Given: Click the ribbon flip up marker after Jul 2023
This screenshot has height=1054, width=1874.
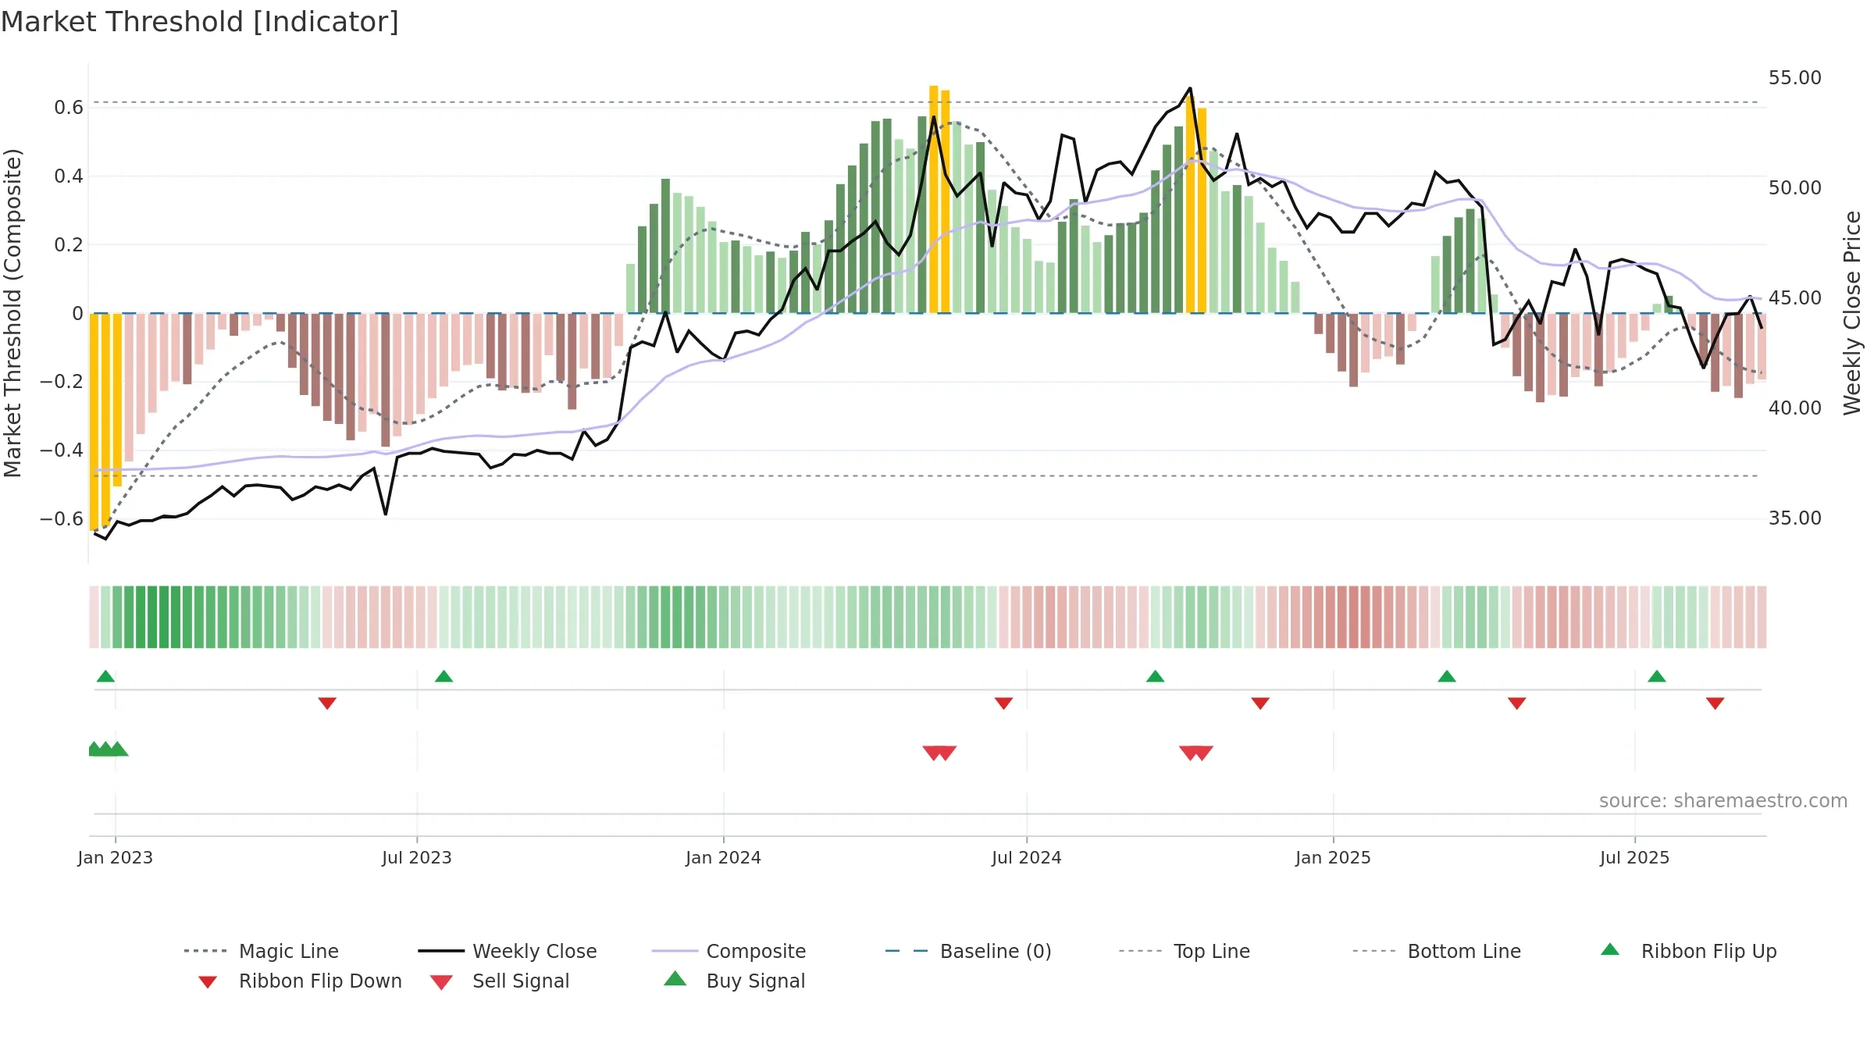Looking at the screenshot, I should click(x=444, y=676).
